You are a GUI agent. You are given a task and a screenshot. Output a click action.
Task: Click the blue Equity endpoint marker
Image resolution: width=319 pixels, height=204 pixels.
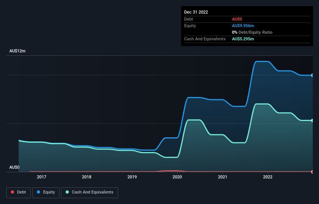312,75
